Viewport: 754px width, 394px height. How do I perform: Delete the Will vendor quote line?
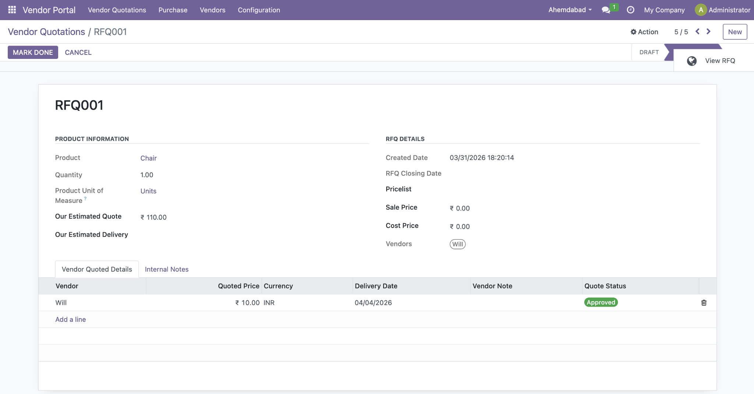(704, 303)
